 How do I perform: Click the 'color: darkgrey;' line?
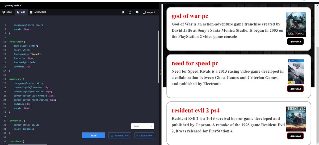point(24,129)
